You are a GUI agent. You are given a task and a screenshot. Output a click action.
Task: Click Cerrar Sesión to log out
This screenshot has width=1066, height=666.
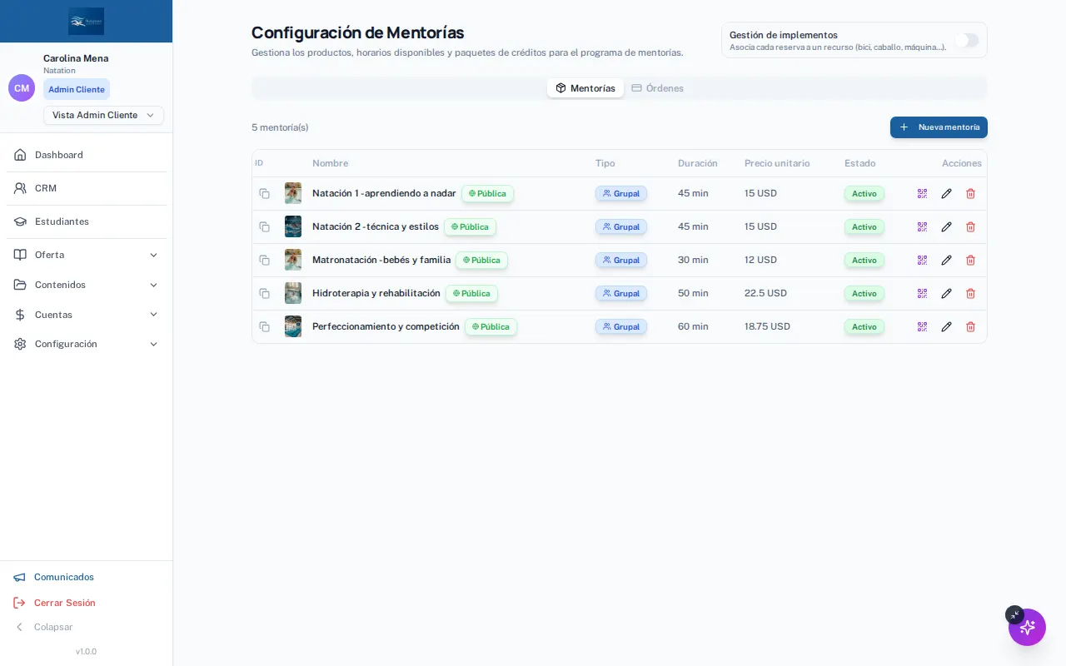pyautogui.click(x=55, y=603)
